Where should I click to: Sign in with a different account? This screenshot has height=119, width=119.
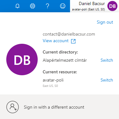(x=54, y=107)
